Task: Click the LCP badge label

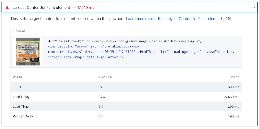Action: [x=227, y=19]
